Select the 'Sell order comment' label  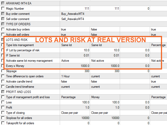[17, 19]
